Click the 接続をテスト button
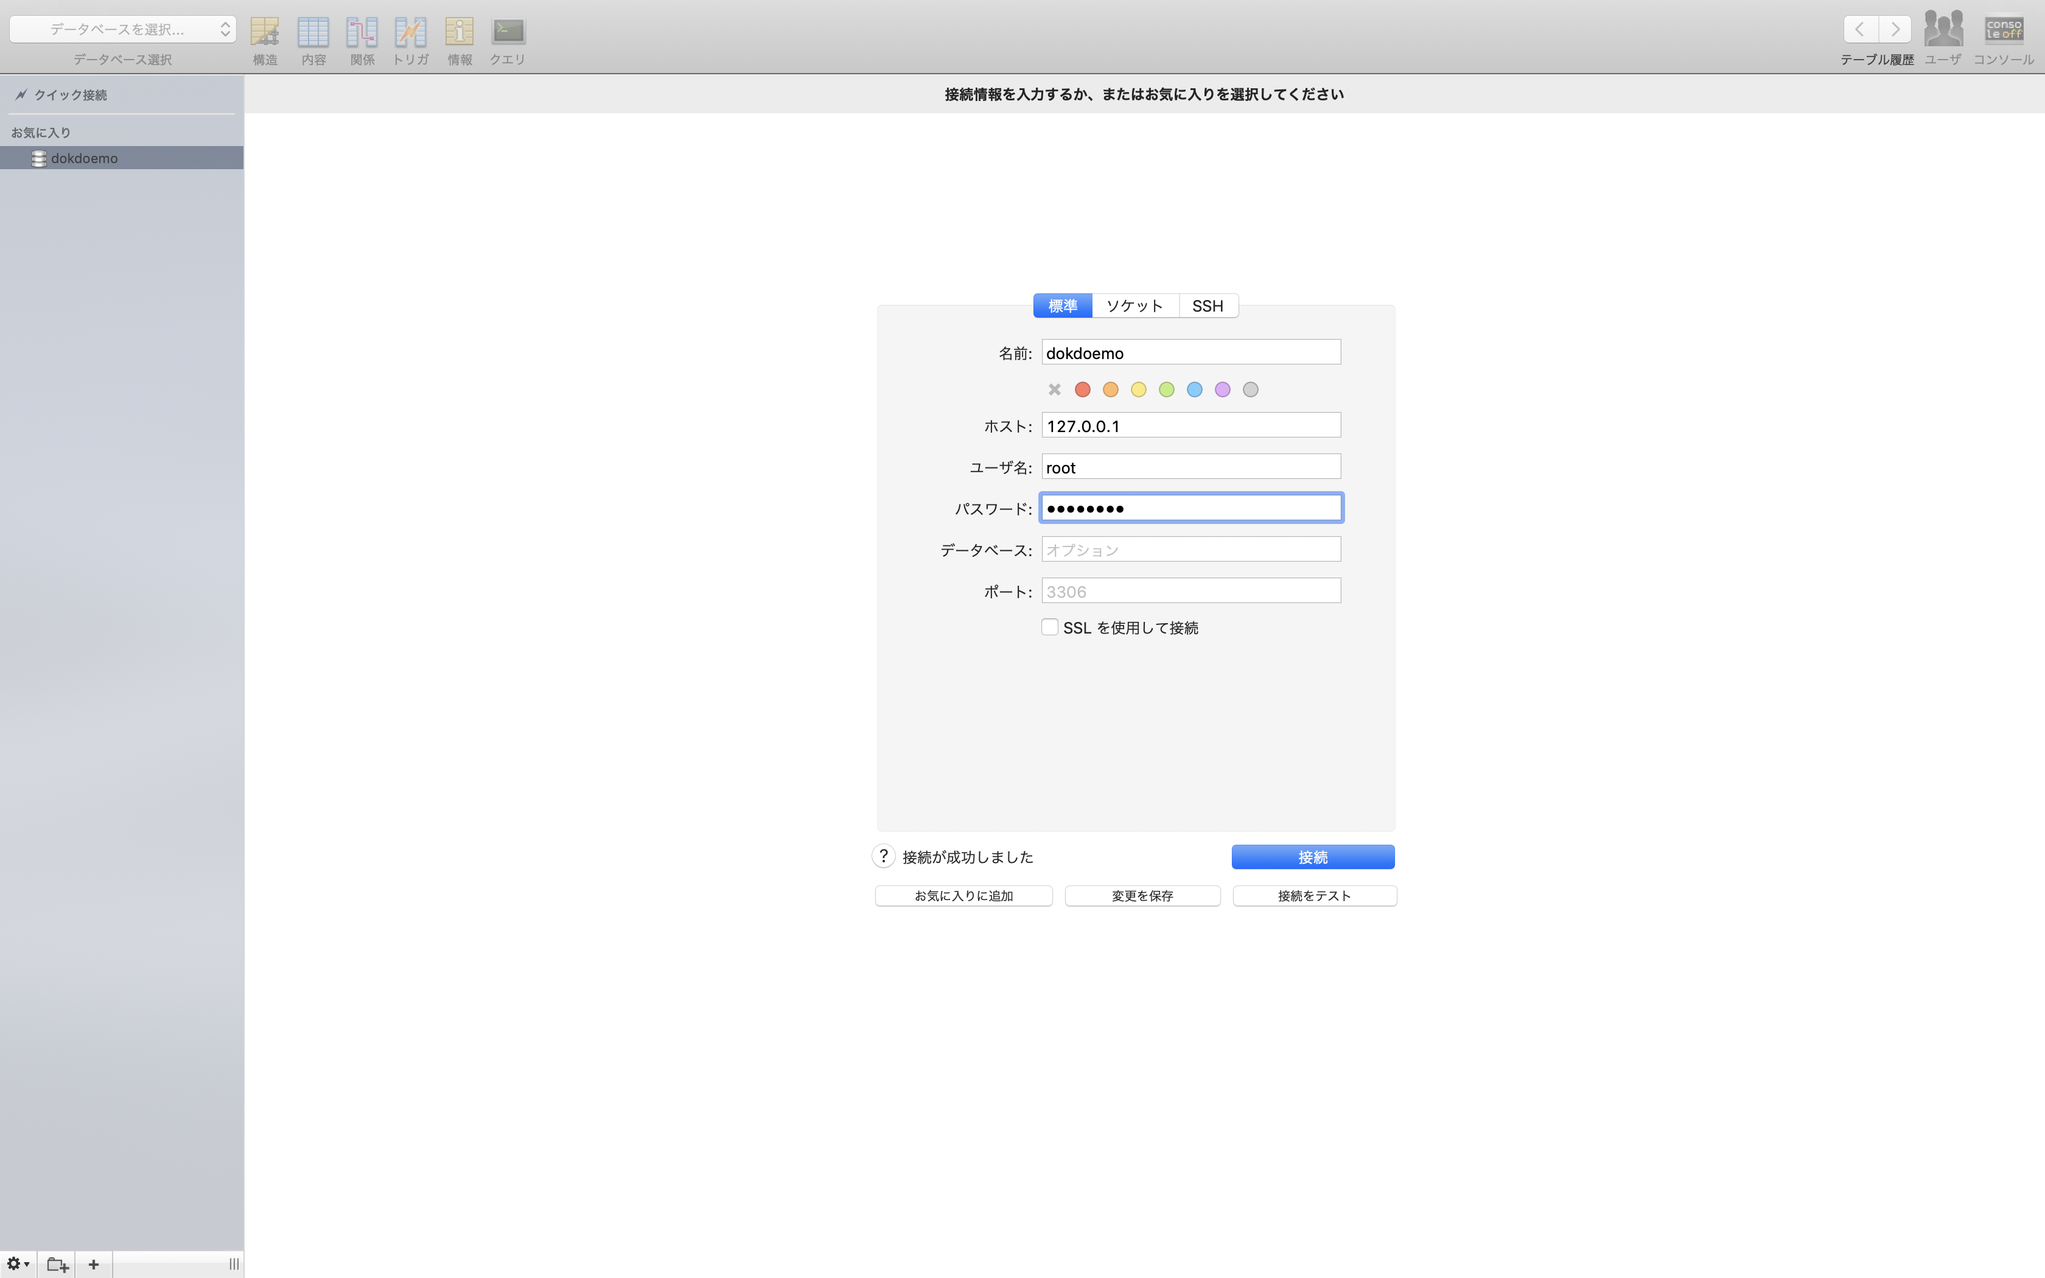This screenshot has width=2045, height=1278. tap(1314, 896)
